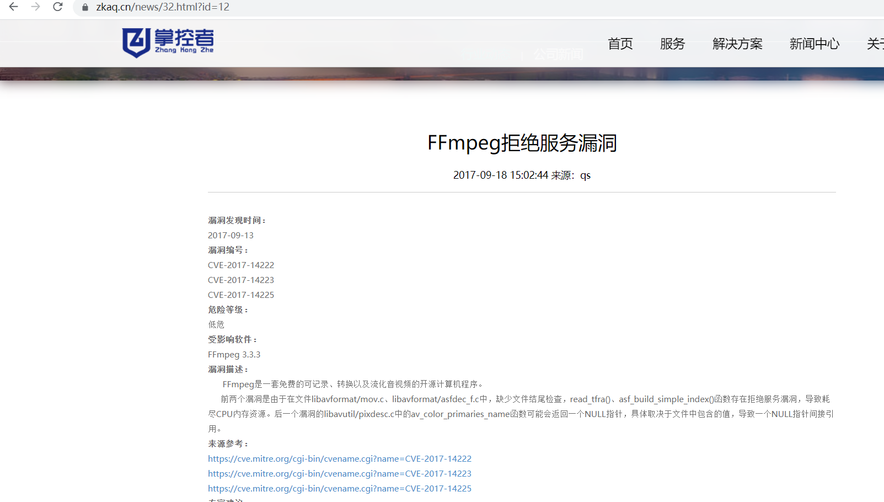View site security via the lock icon
This screenshot has width=884, height=502.
[x=85, y=7]
